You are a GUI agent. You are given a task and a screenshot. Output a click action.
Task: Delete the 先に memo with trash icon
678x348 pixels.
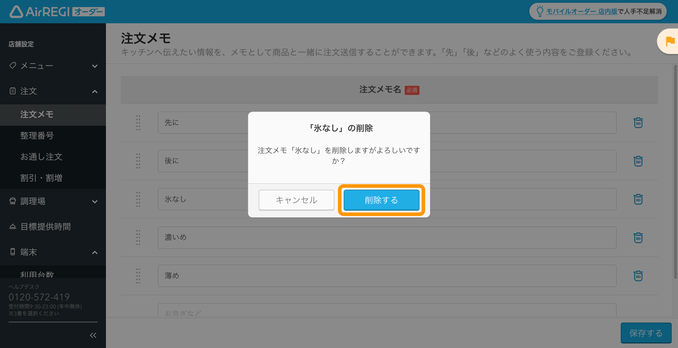tap(638, 123)
